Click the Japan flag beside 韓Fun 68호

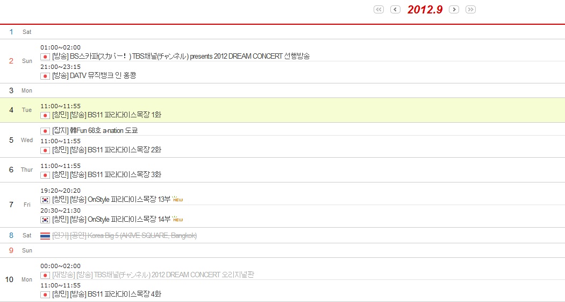coord(45,131)
